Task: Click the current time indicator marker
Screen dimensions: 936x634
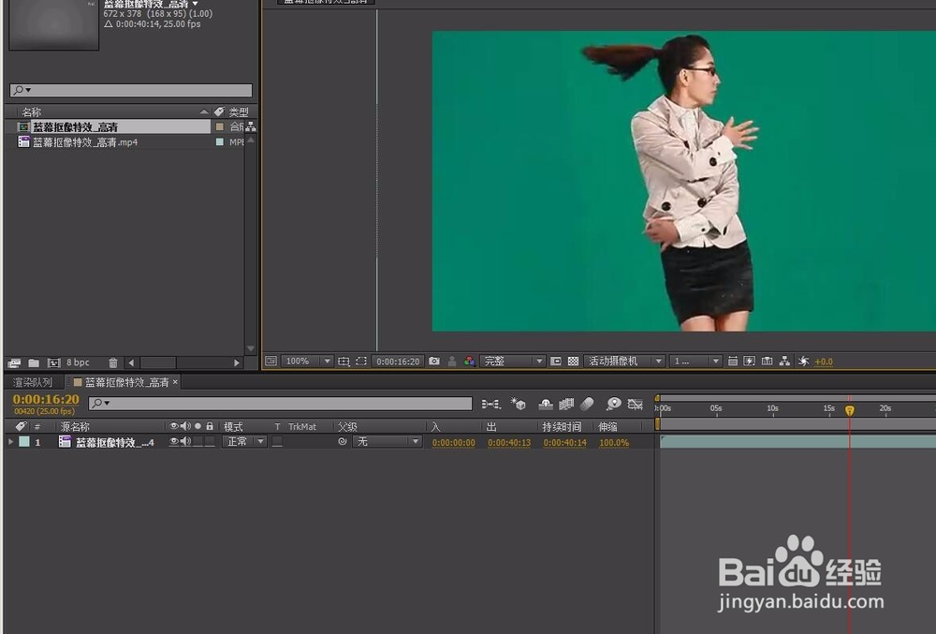Action: coord(850,410)
